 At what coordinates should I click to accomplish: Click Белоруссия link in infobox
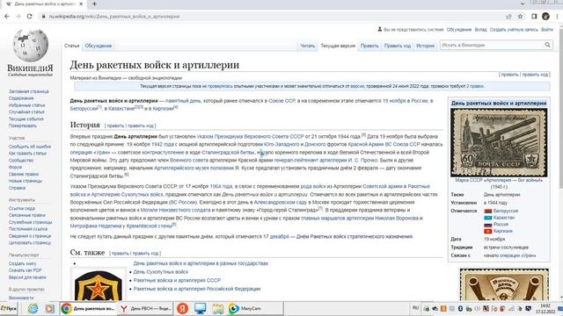pyautogui.click(x=506, y=211)
